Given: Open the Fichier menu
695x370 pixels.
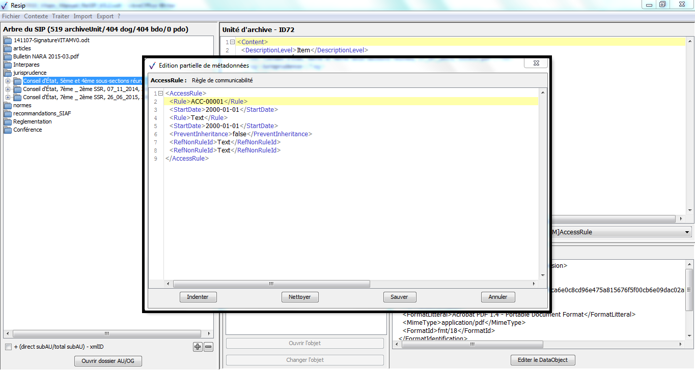Looking at the screenshot, I should [x=11, y=16].
